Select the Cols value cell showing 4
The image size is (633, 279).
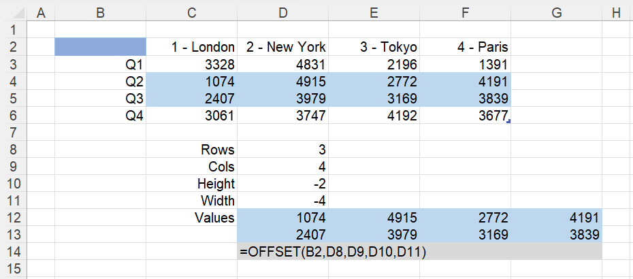[x=283, y=166]
